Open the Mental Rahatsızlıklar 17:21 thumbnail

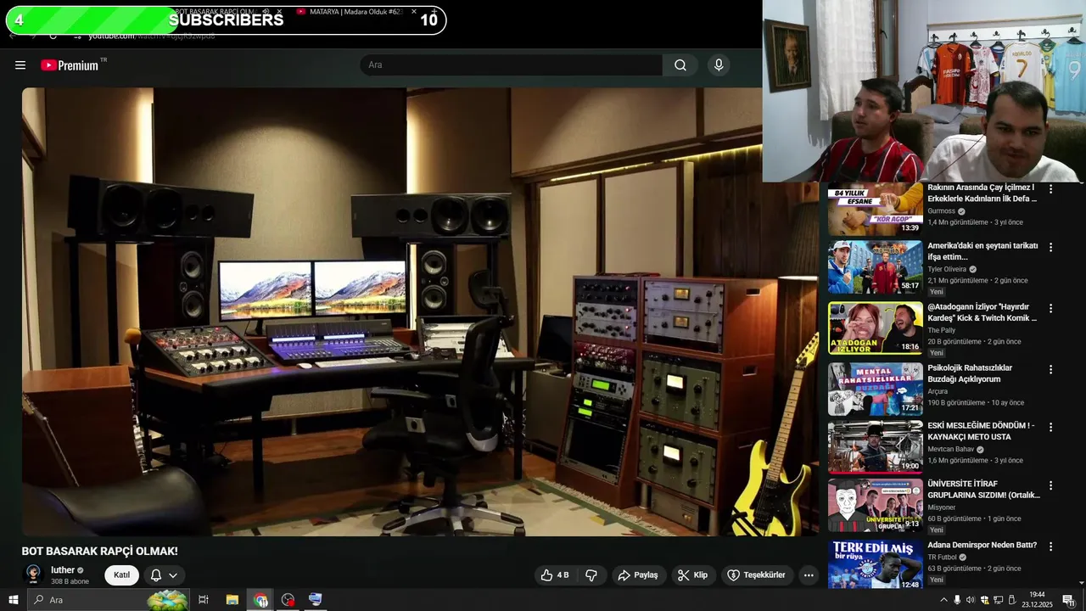[876, 389]
